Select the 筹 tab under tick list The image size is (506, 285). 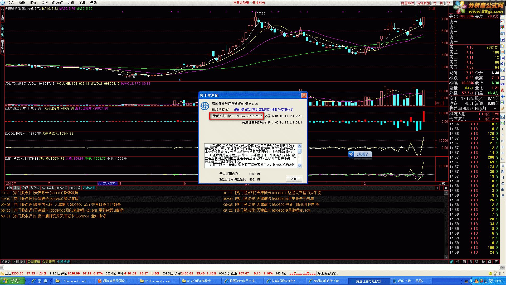496,262
